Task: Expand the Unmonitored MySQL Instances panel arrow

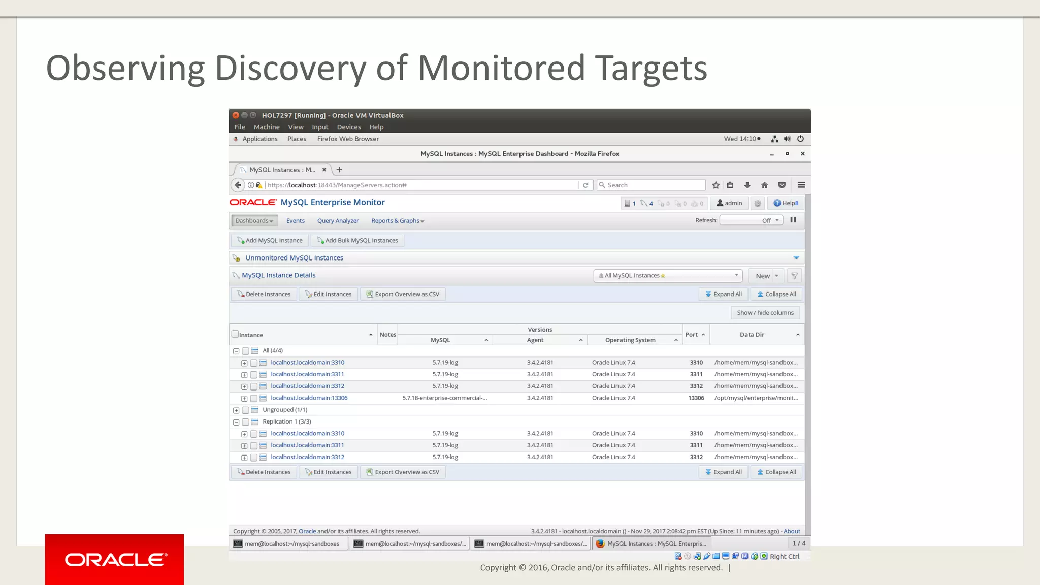Action: click(x=796, y=258)
